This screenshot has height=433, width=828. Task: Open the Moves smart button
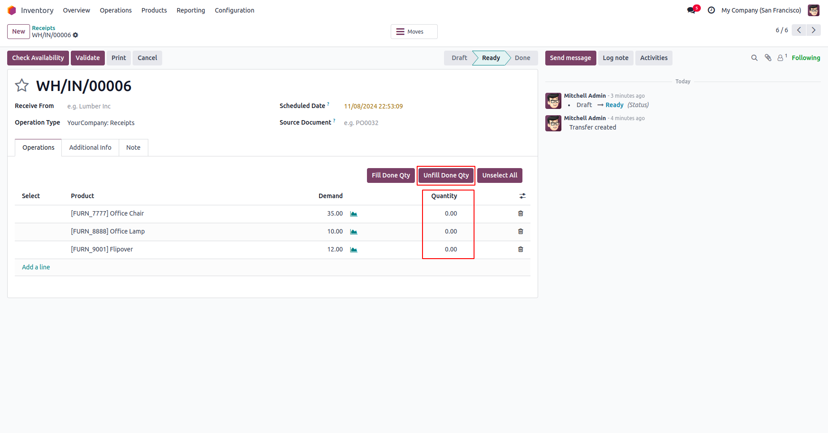414,31
